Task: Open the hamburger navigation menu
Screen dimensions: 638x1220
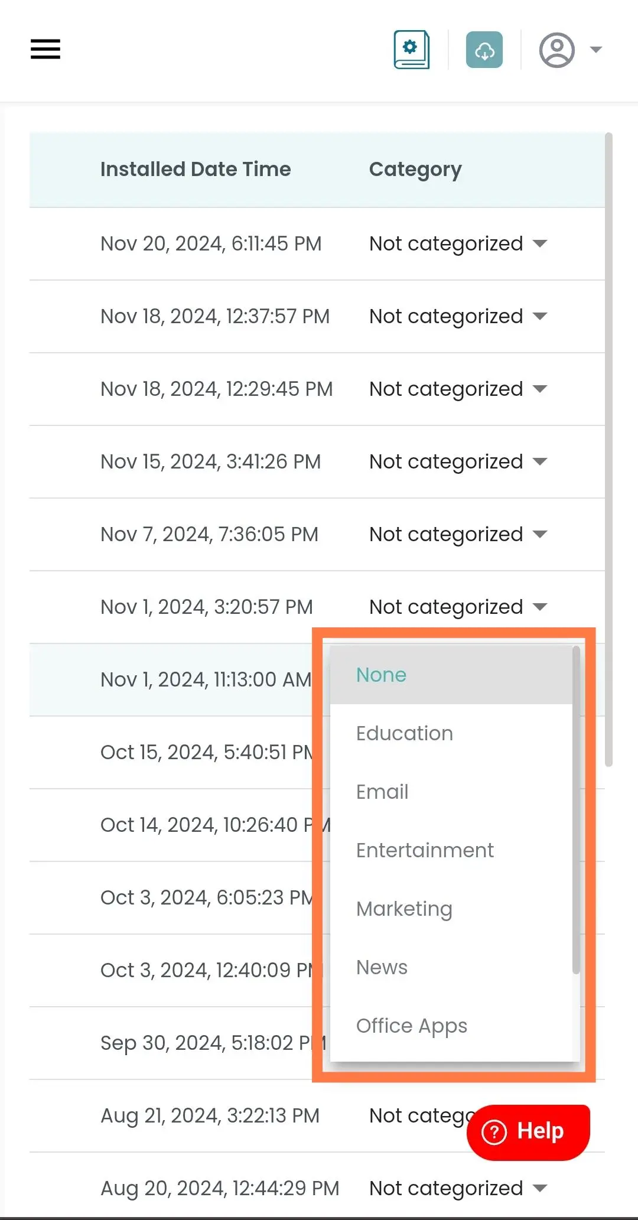Action: click(x=45, y=49)
